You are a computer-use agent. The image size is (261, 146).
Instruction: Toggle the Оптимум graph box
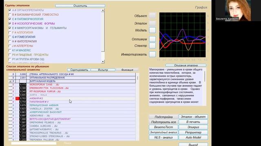pyautogui.click(x=152, y=39)
